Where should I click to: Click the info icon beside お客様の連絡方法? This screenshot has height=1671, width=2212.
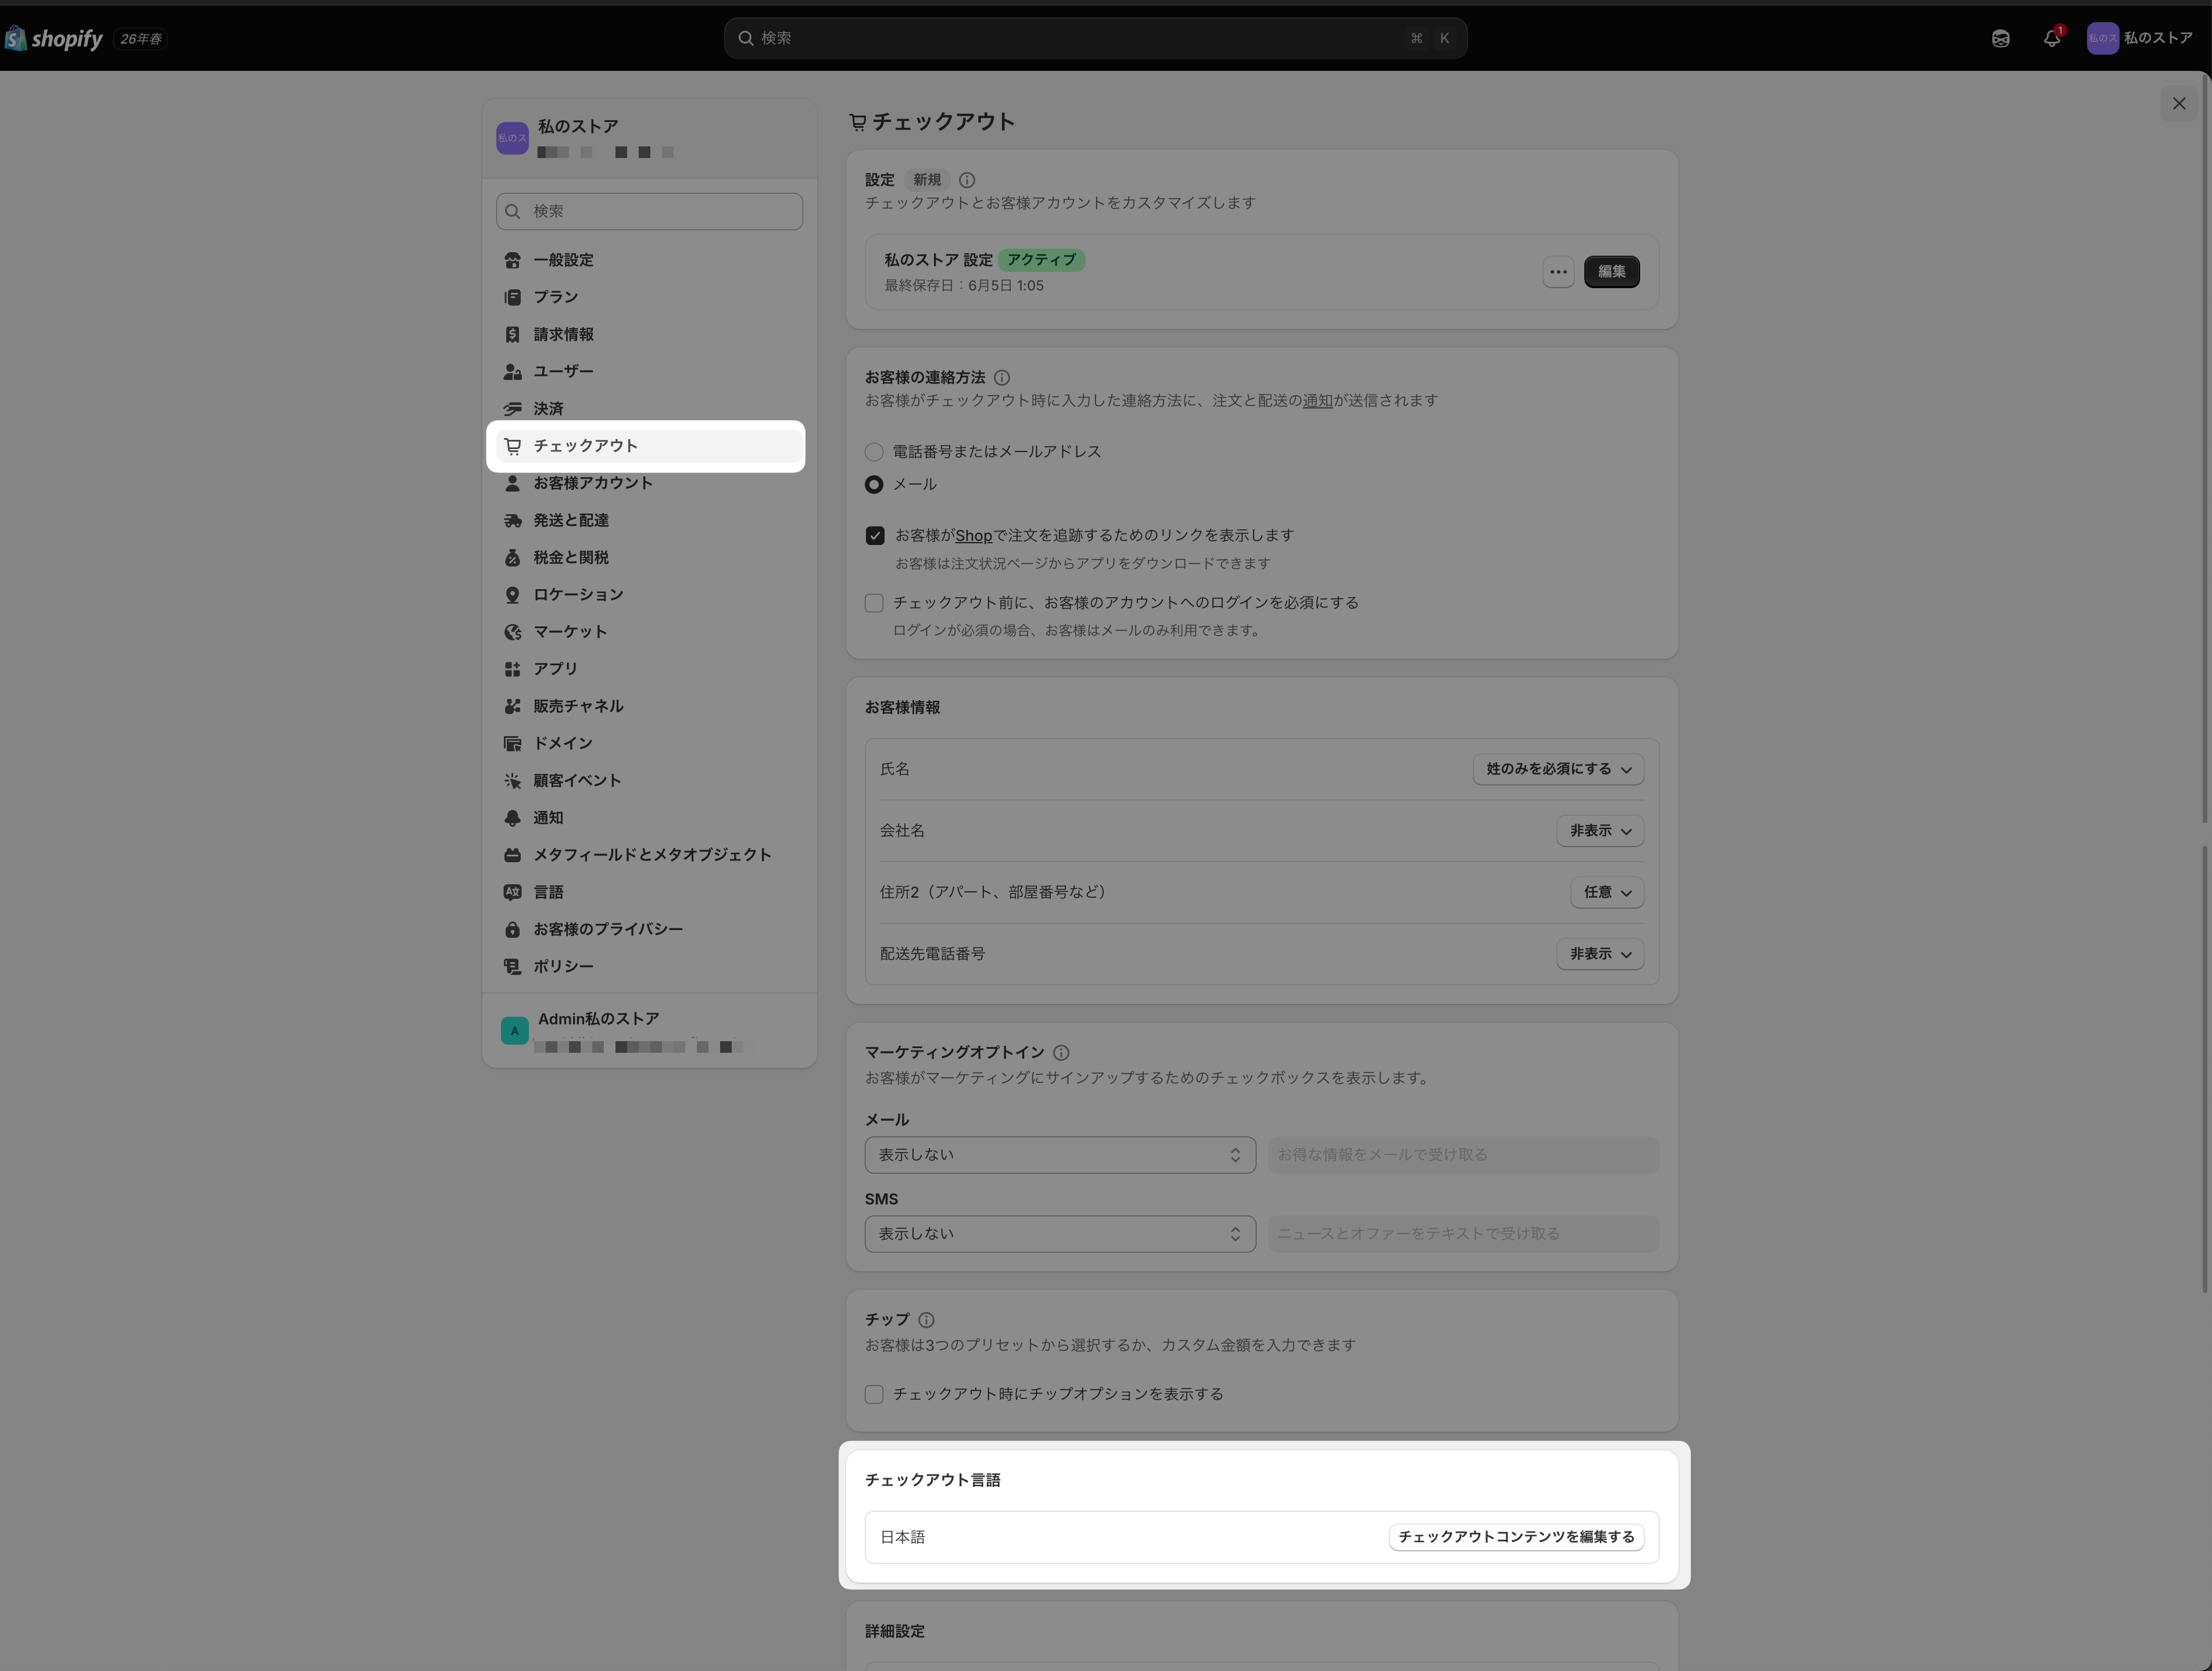tap(1002, 377)
